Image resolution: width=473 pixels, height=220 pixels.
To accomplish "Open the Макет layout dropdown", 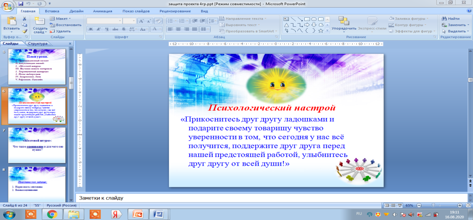I will coord(61,18).
